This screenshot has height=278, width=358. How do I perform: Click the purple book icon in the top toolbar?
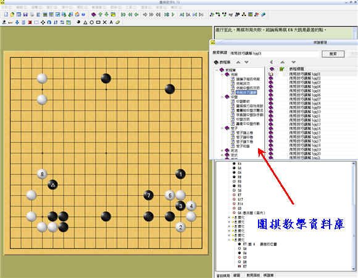[93, 14]
